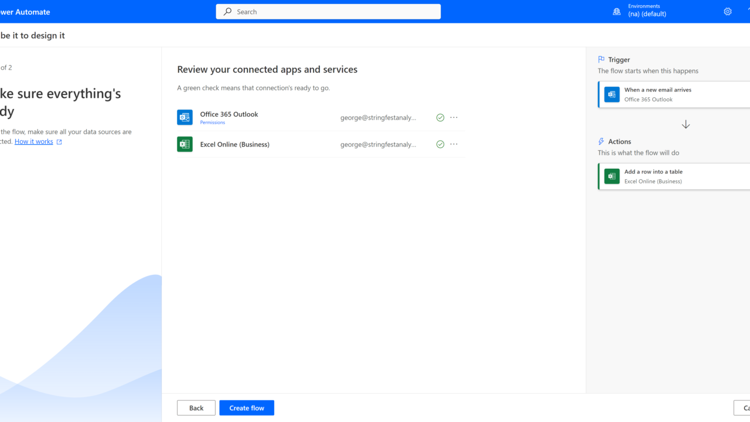Screen dimensions: 750x422
Task: Click the green check for Office 365 Outlook
Action: [x=440, y=118]
